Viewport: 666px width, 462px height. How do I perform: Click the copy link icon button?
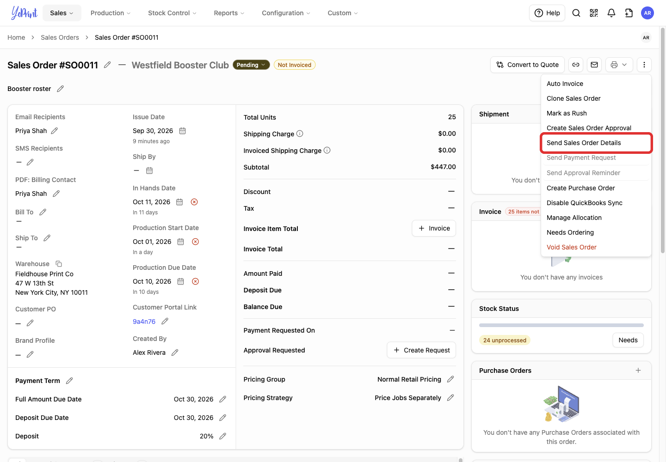576,65
